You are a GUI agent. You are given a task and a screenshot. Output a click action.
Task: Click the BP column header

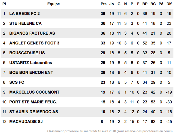click(x=145, y=4)
